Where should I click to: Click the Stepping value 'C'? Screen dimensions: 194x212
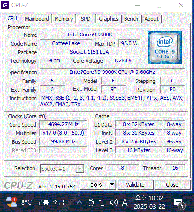[x=173, y=81]
